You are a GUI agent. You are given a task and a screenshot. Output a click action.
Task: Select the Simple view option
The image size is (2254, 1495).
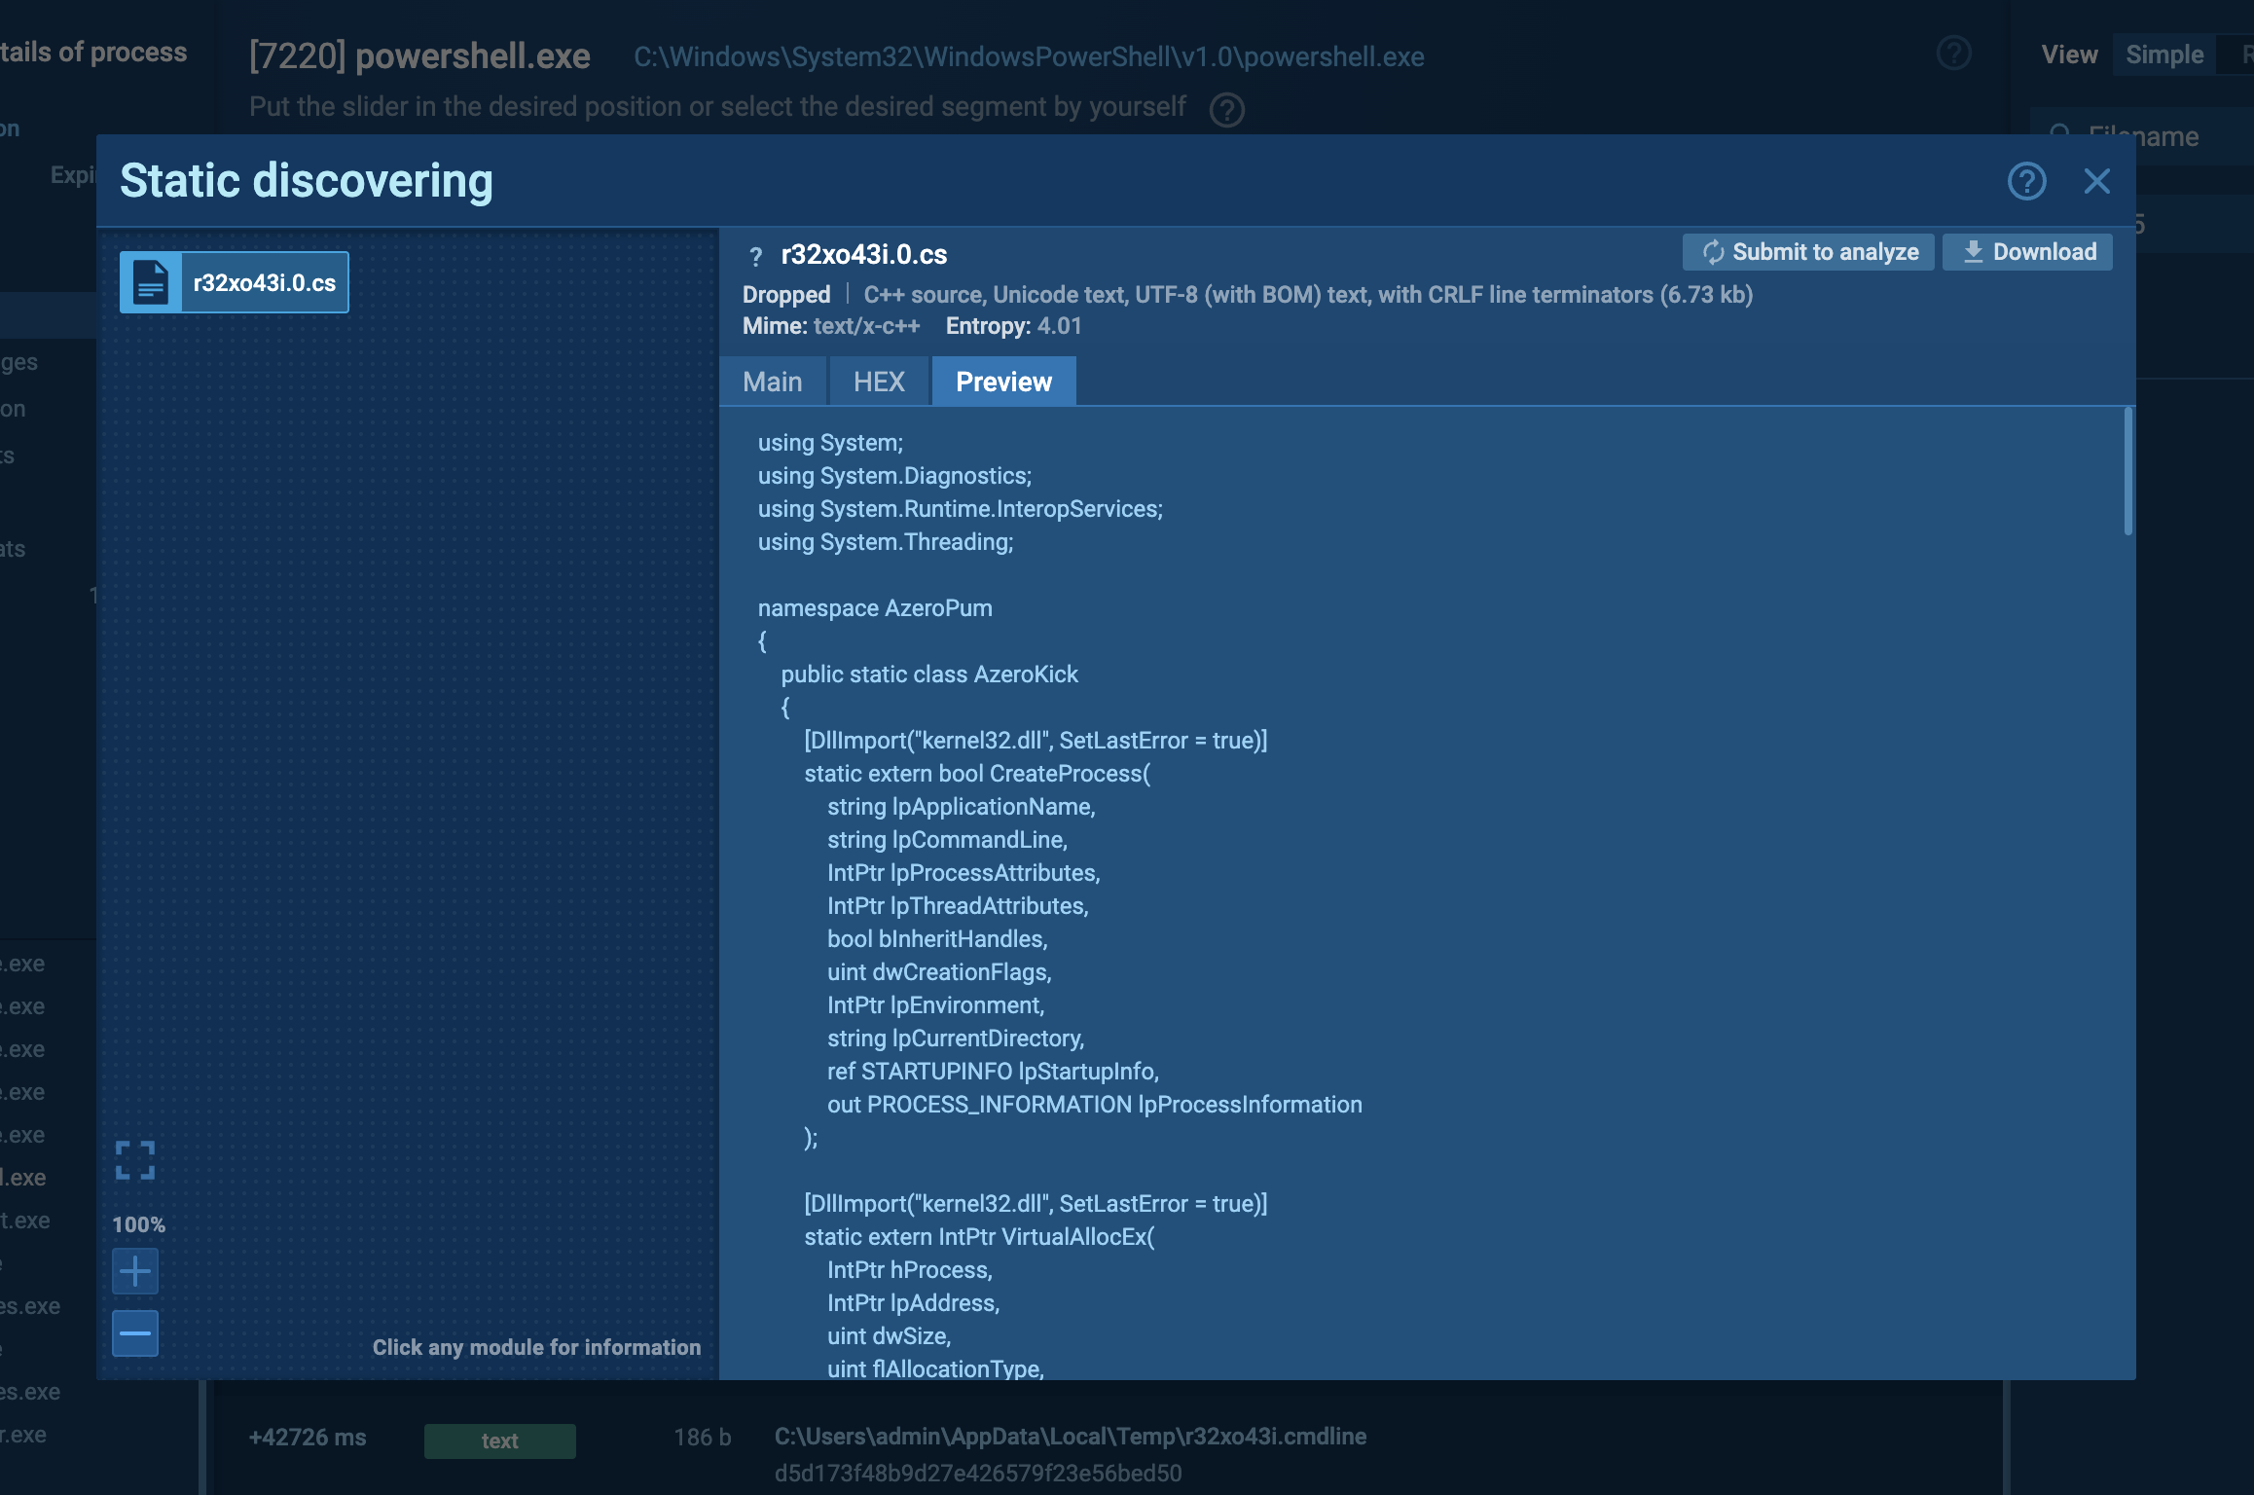tap(2163, 55)
